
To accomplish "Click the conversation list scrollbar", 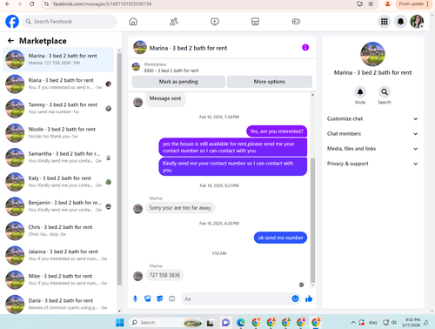I will 119,168.
